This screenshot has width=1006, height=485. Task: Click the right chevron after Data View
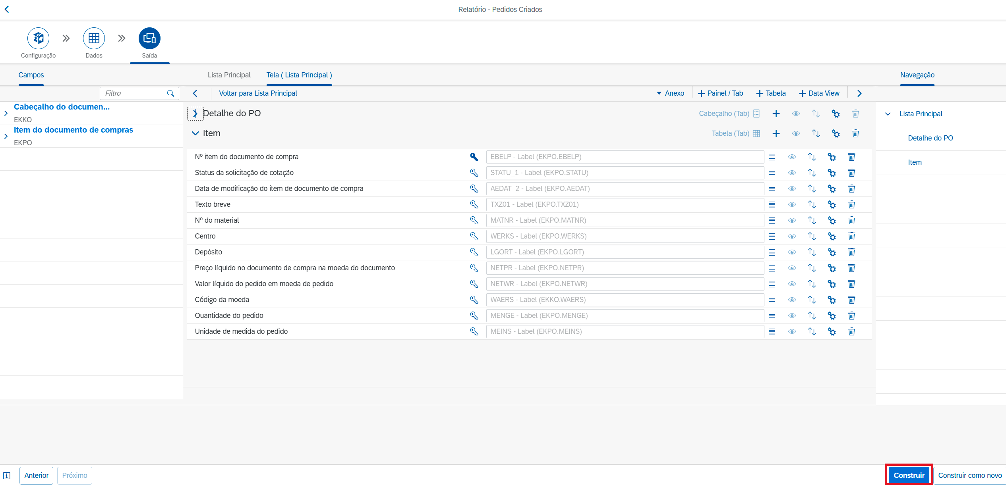point(859,93)
